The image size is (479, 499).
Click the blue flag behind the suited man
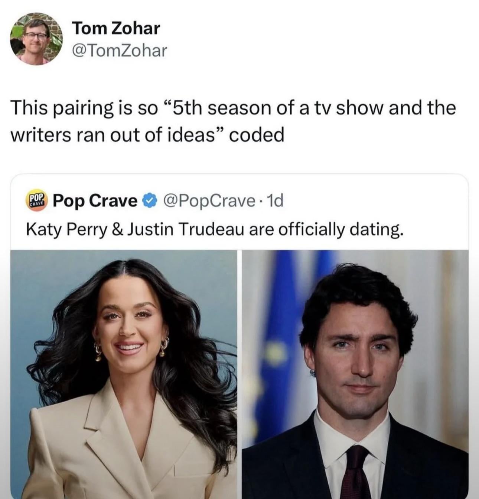point(280,335)
